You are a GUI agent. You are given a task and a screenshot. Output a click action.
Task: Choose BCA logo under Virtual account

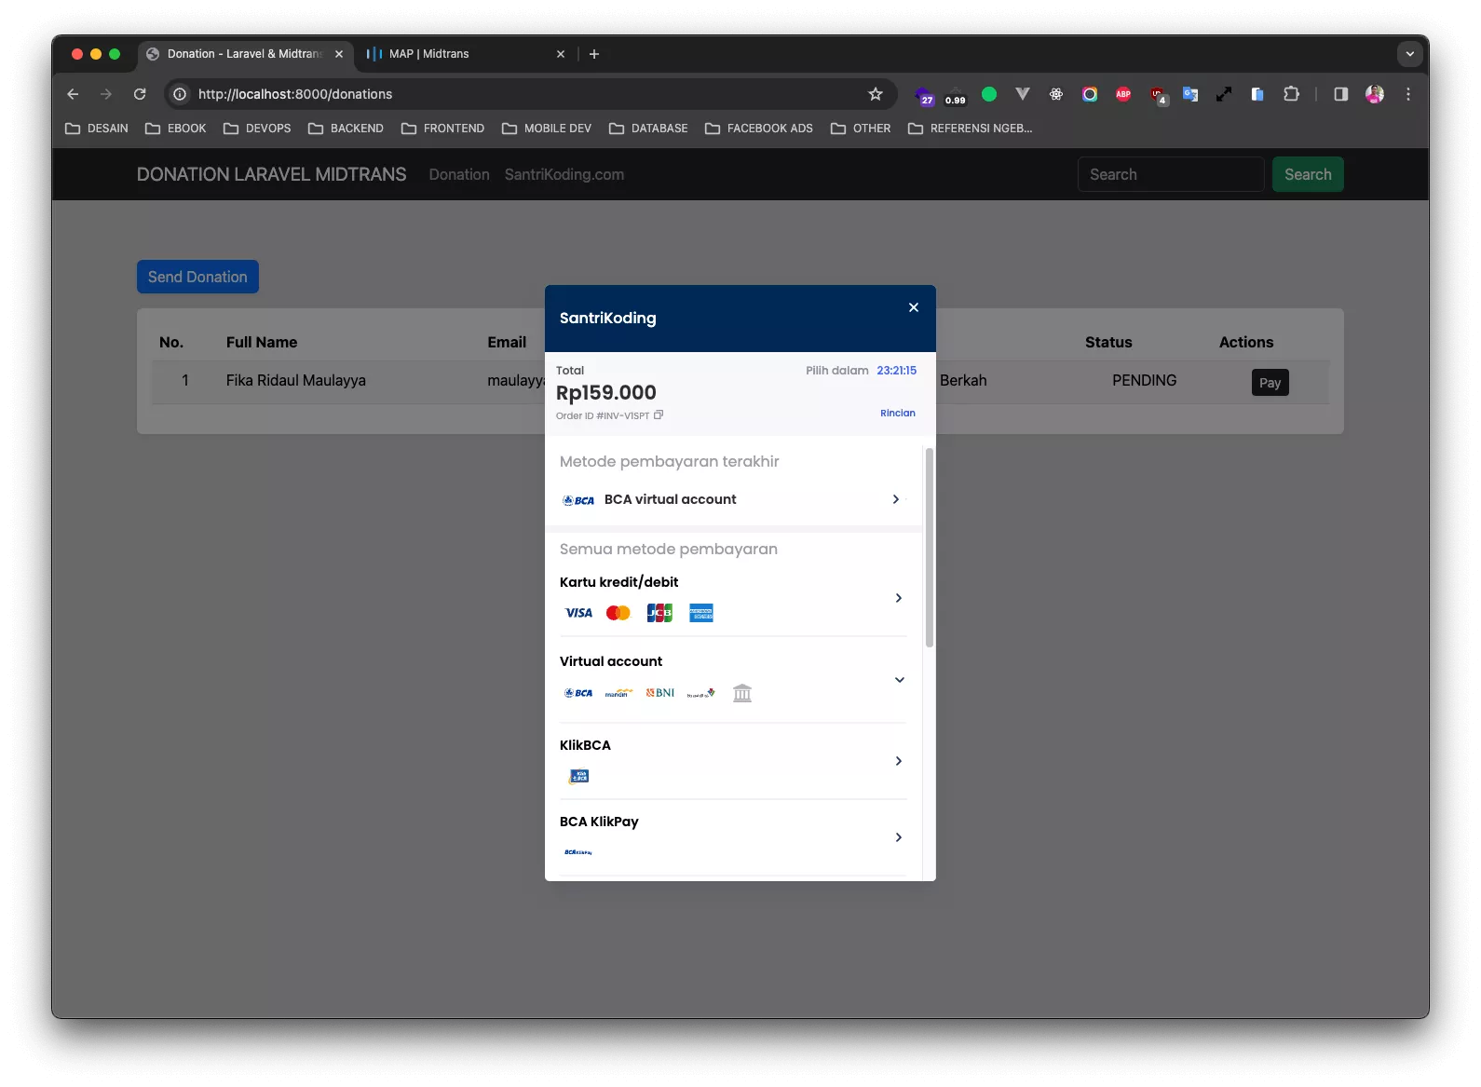(x=578, y=693)
